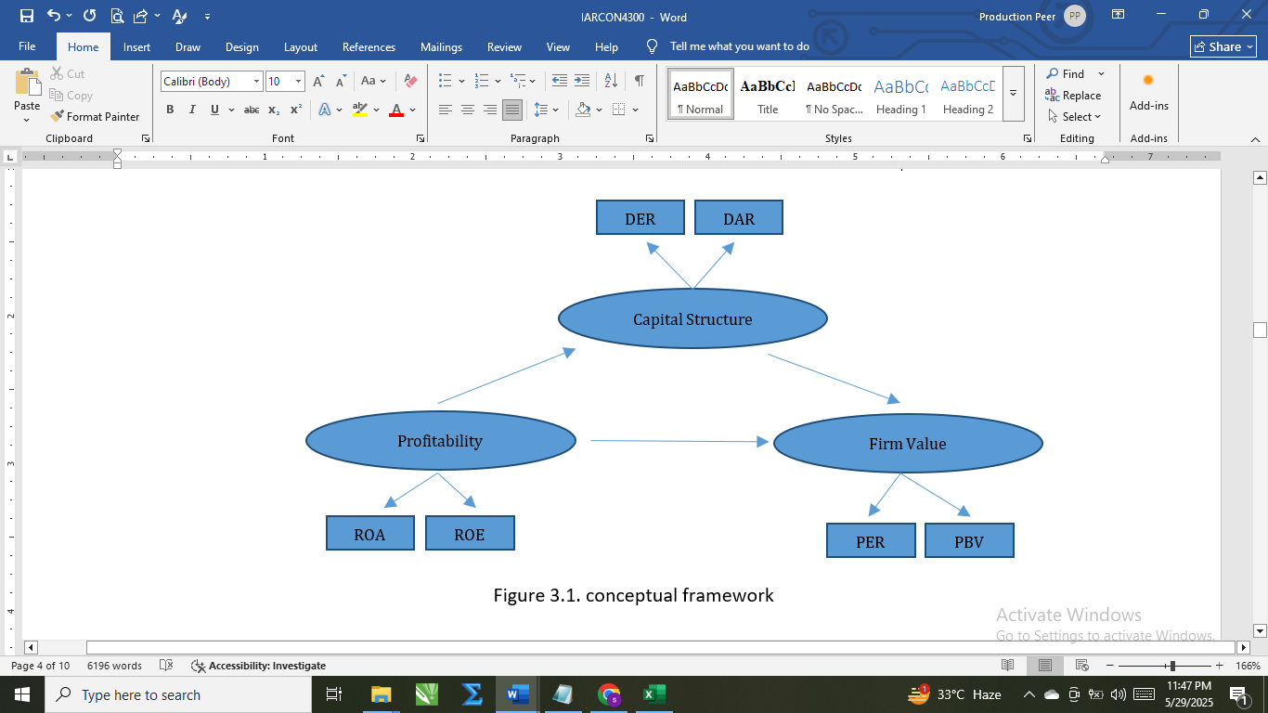The height and width of the screenshot is (713, 1268).
Task: Switch to the Draw tab
Action: coord(188,46)
